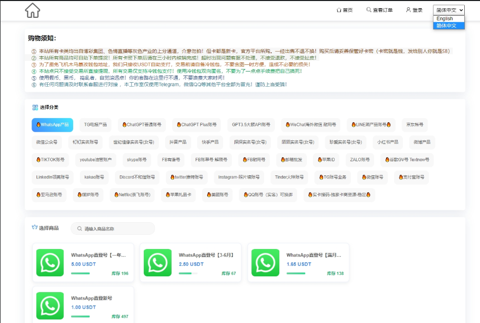The height and width of the screenshot is (323, 480).
Task: Open 查看订单 in the top navigation
Action: [379, 10]
